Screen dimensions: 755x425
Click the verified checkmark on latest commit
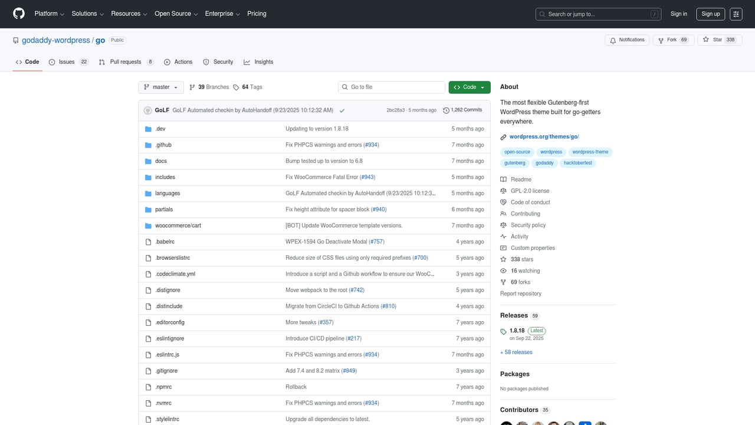[342, 110]
